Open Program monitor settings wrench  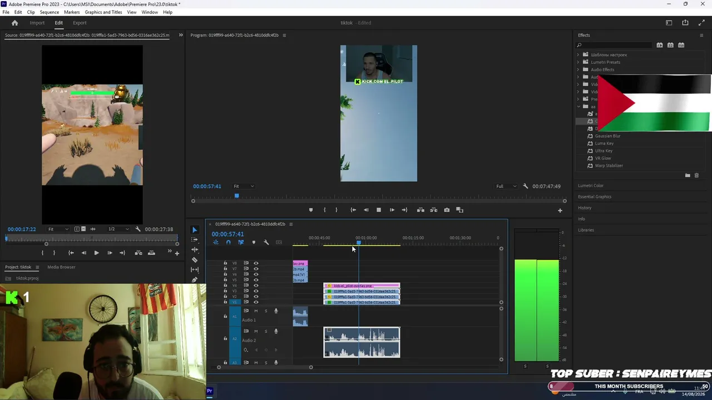coord(526,186)
